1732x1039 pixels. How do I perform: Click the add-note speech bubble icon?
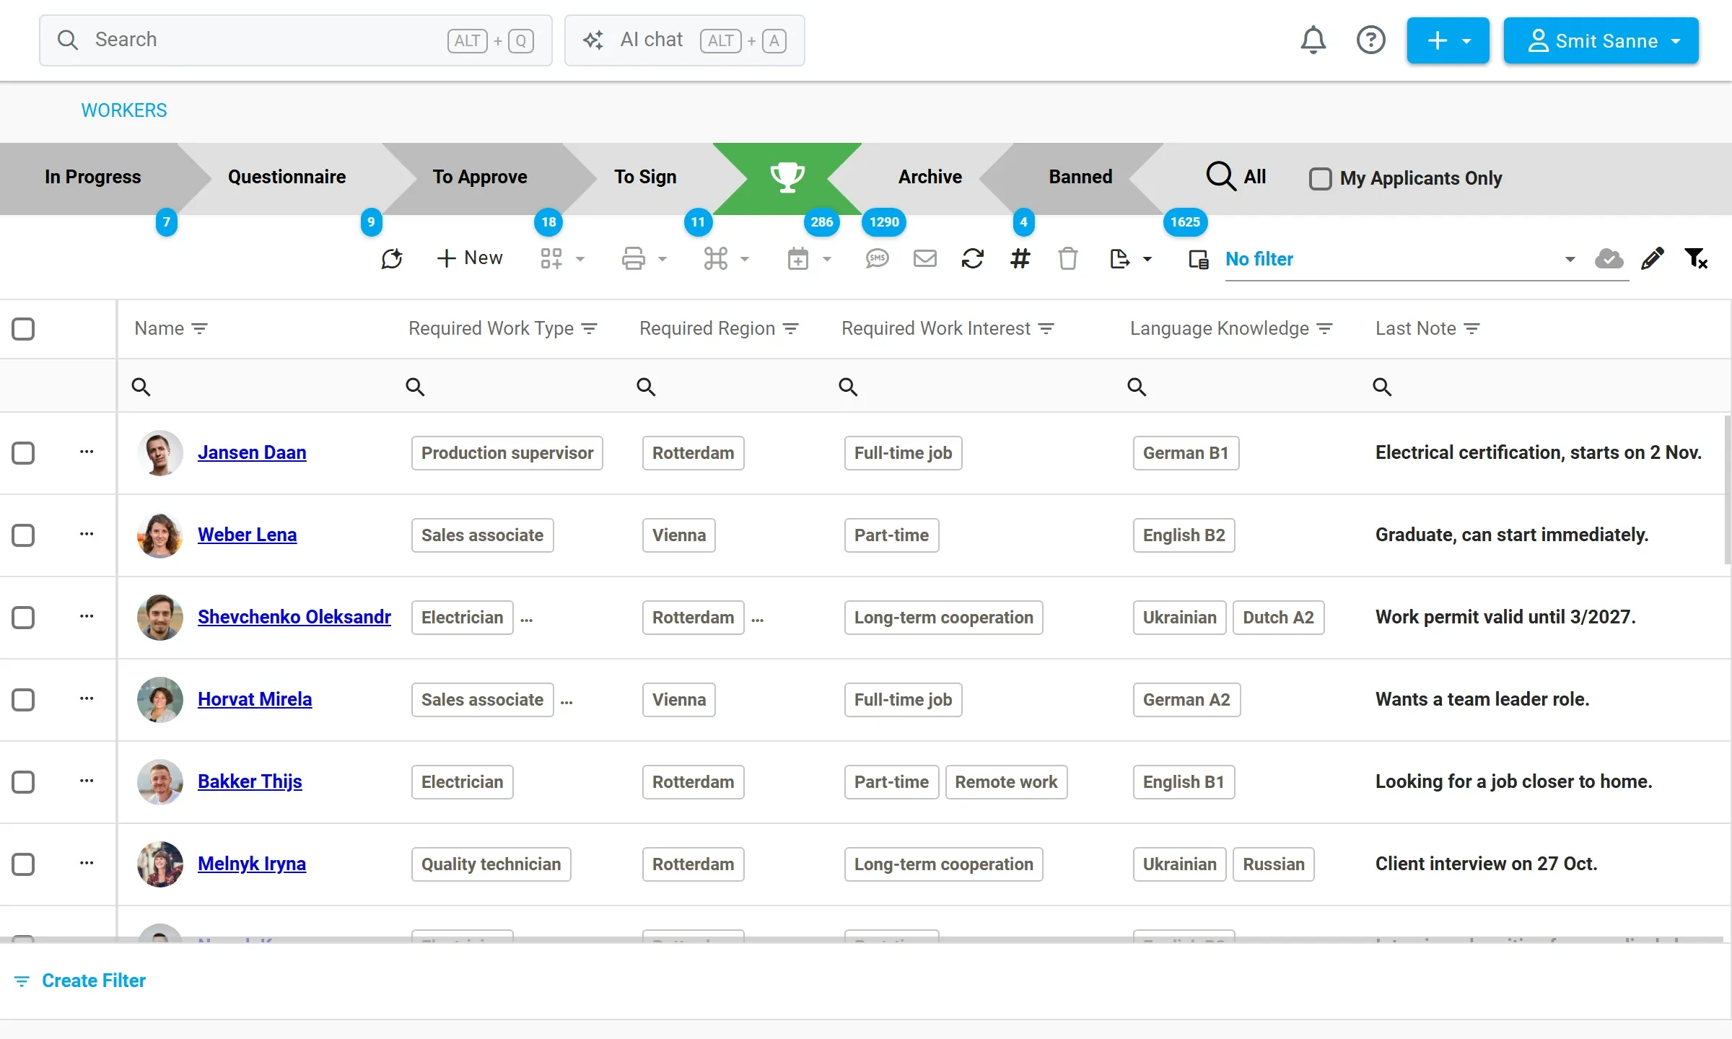click(392, 258)
